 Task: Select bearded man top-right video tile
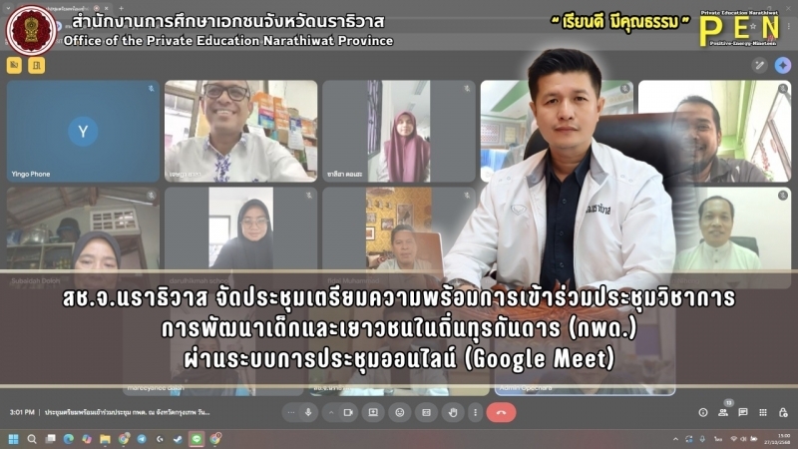(x=714, y=132)
